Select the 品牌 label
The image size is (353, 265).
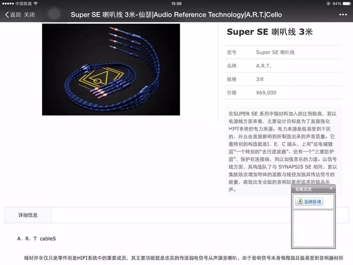[x=232, y=66]
